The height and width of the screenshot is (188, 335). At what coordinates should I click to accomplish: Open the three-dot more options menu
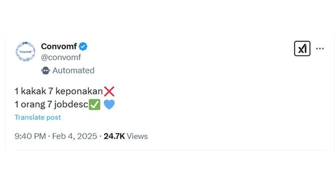point(320,49)
